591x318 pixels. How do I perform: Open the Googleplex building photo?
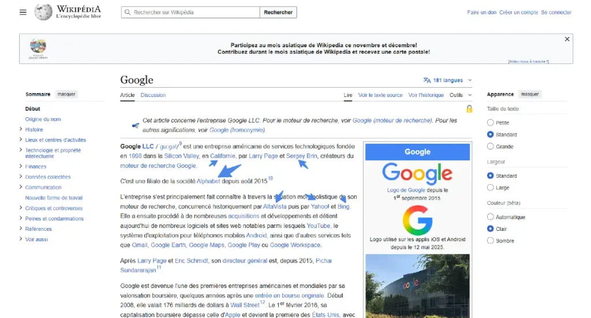click(x=417, y=286)
